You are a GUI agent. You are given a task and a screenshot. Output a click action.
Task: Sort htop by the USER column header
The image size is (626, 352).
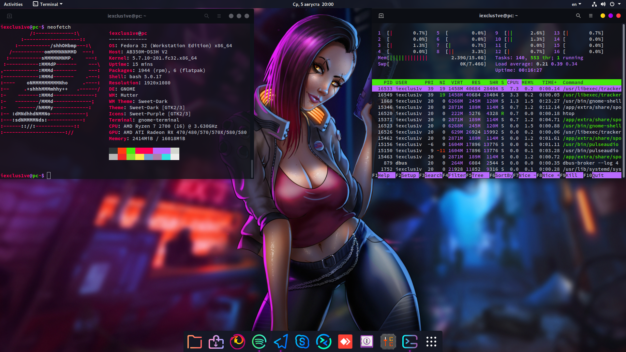(x=401, y=82)
